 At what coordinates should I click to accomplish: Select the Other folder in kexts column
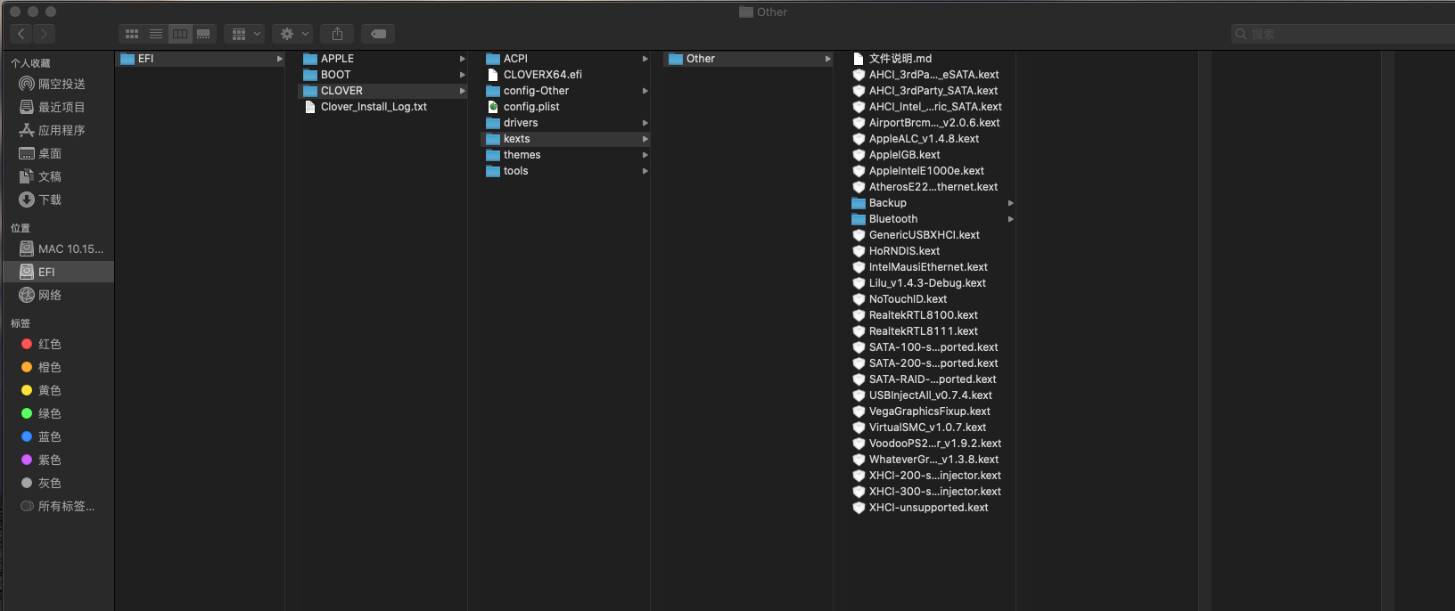[748, 59]
